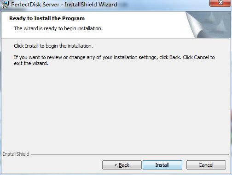Click the empty gray dialog body area
Viewport: 232px width, 175px height.
[115, 107]
